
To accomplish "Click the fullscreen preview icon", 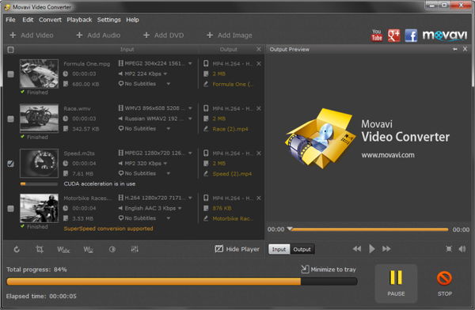I will point(449,249).
